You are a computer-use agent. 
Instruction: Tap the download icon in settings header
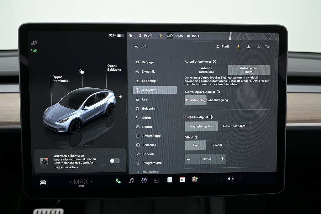[238, 47]
